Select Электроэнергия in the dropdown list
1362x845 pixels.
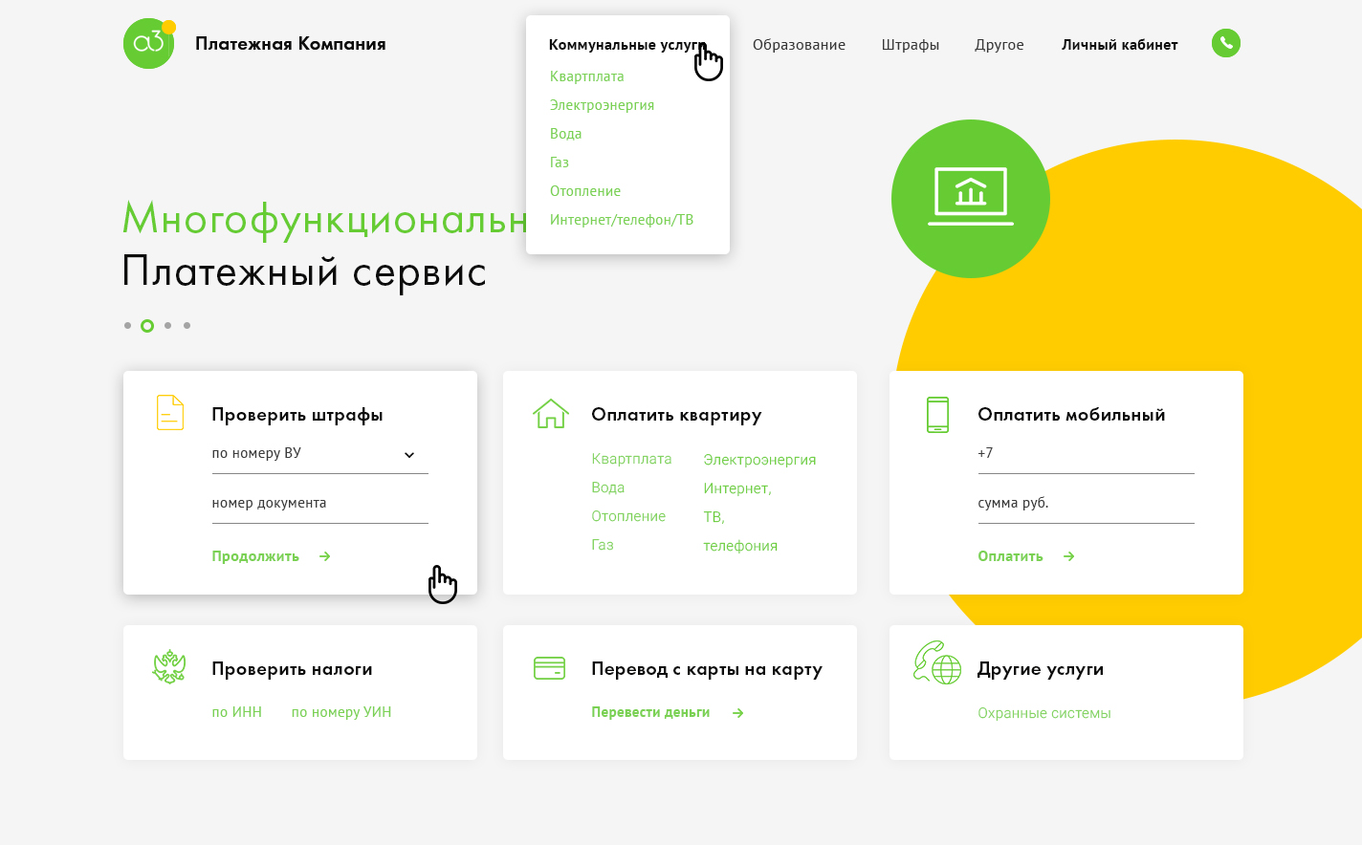click(x=602, y=105)
